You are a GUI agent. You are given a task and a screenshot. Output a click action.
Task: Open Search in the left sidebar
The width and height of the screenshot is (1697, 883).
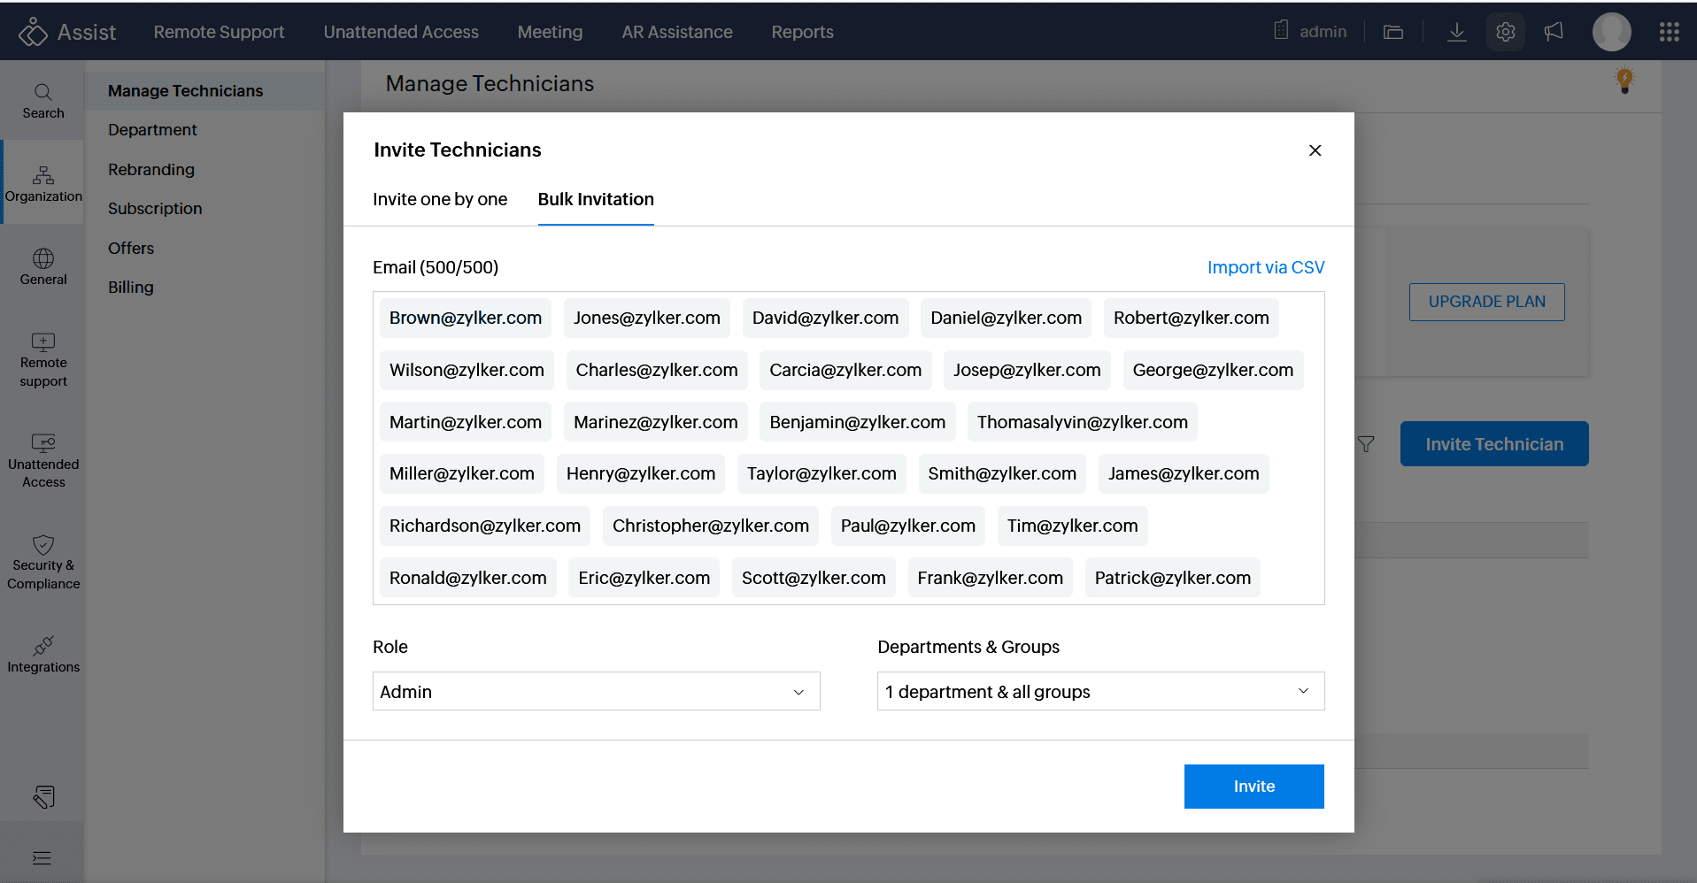(42, 101)
